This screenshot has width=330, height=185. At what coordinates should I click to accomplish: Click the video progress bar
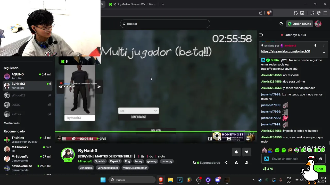(156, 132)
